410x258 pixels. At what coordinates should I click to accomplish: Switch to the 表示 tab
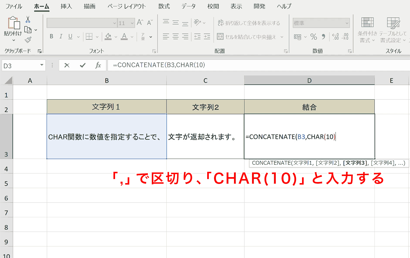[x=236, y=6]
